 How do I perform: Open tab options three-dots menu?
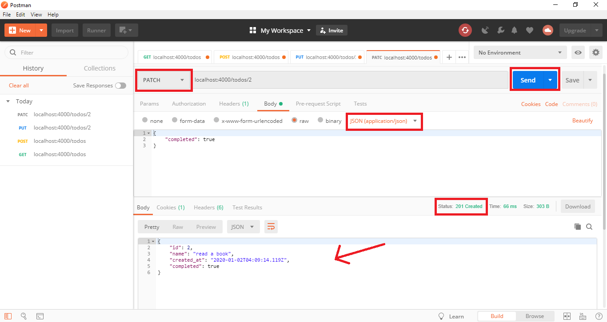click(x=462, y=57)
